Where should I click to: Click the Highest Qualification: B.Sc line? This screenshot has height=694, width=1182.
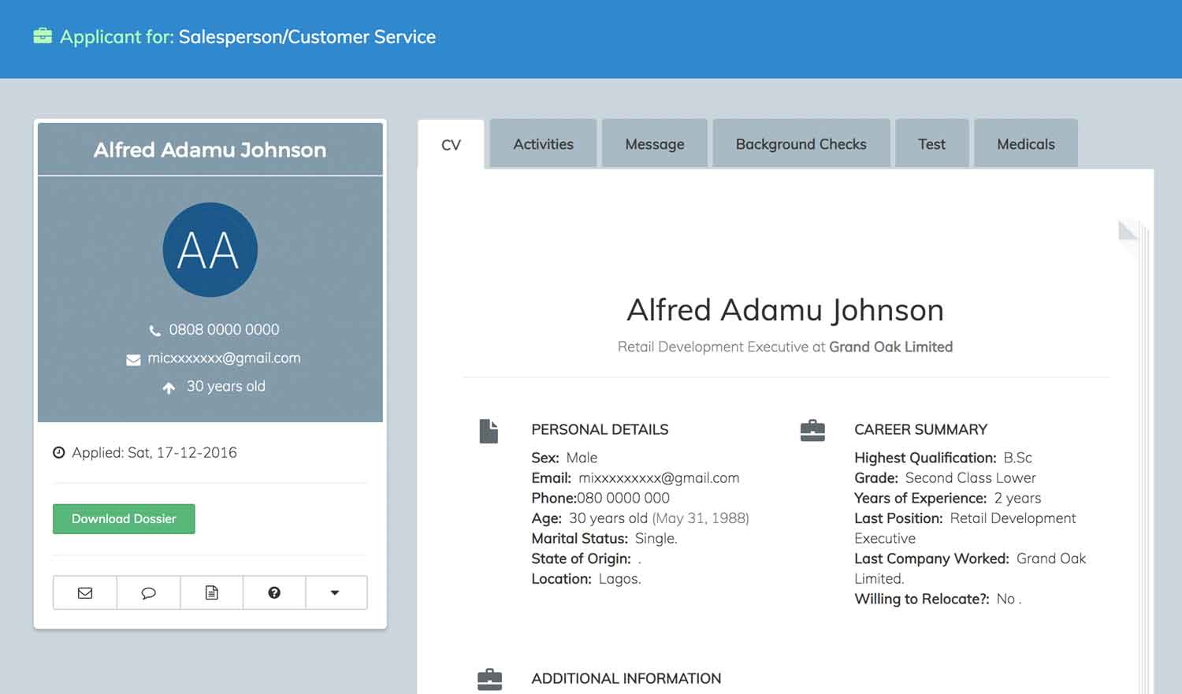click(943, 458)
